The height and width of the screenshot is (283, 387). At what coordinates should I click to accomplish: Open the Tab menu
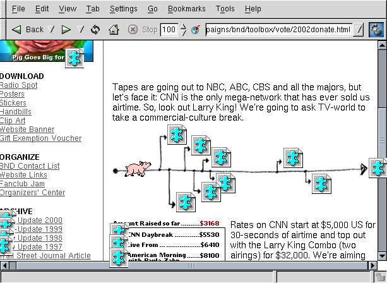pyautogui.click(x=93, y=9)
